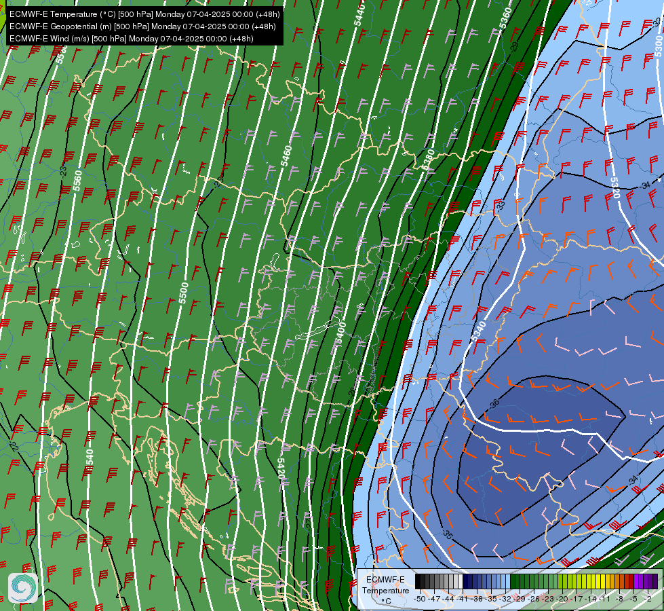Click the 5440 geopotential contour label

tap(359, 14)
